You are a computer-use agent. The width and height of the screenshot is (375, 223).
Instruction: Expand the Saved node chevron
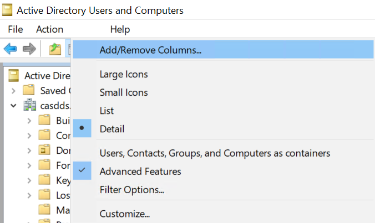pos(14,91)
